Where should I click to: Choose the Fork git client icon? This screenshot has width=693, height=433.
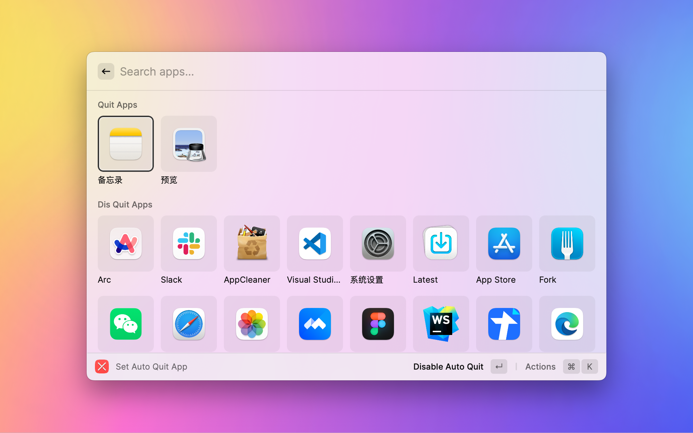tap(567, 244)
